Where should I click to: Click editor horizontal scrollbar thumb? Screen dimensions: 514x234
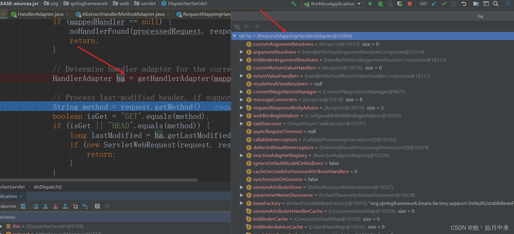click(x=99, y=180)
